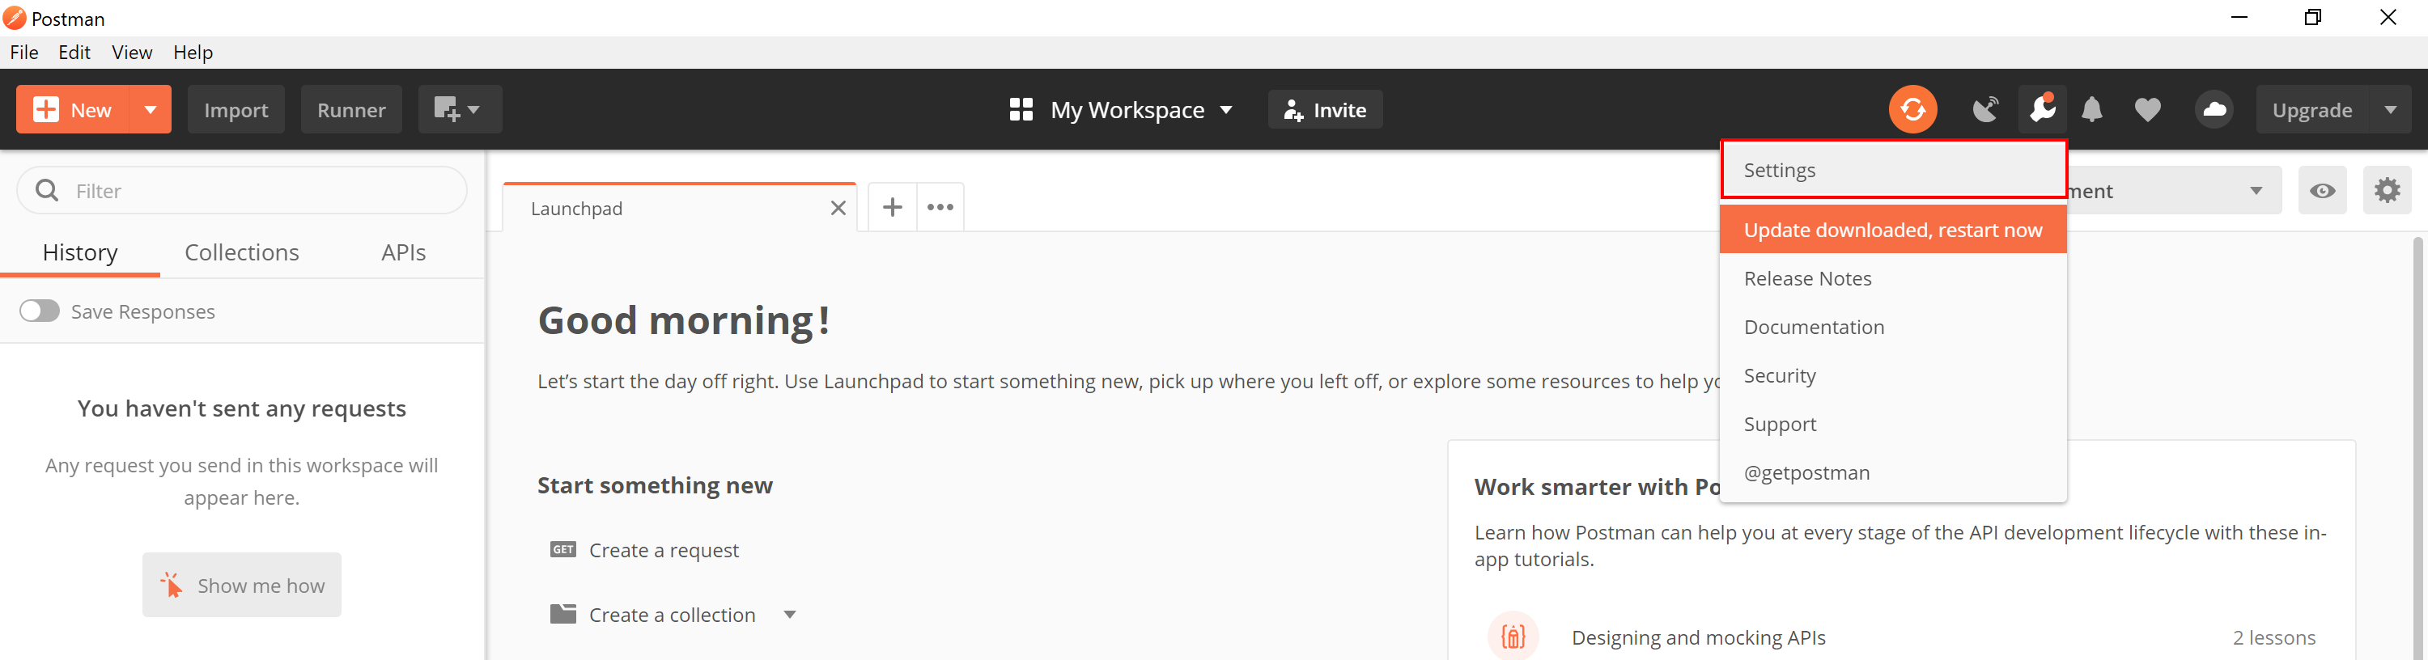Image resolution: width=2428 pixels, height=660 pixels.
Task: Click the Invite button
Action: [1324, 110]
